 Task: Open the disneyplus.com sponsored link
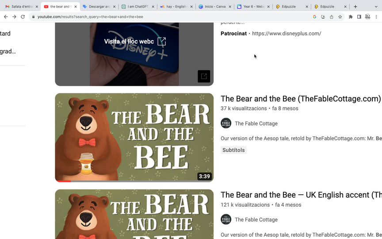click(286, 34)
